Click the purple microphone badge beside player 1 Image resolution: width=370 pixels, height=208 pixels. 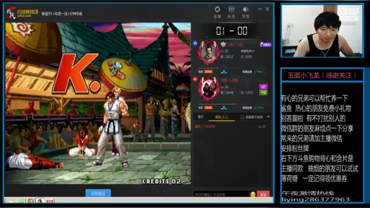(x=266, y=44)
